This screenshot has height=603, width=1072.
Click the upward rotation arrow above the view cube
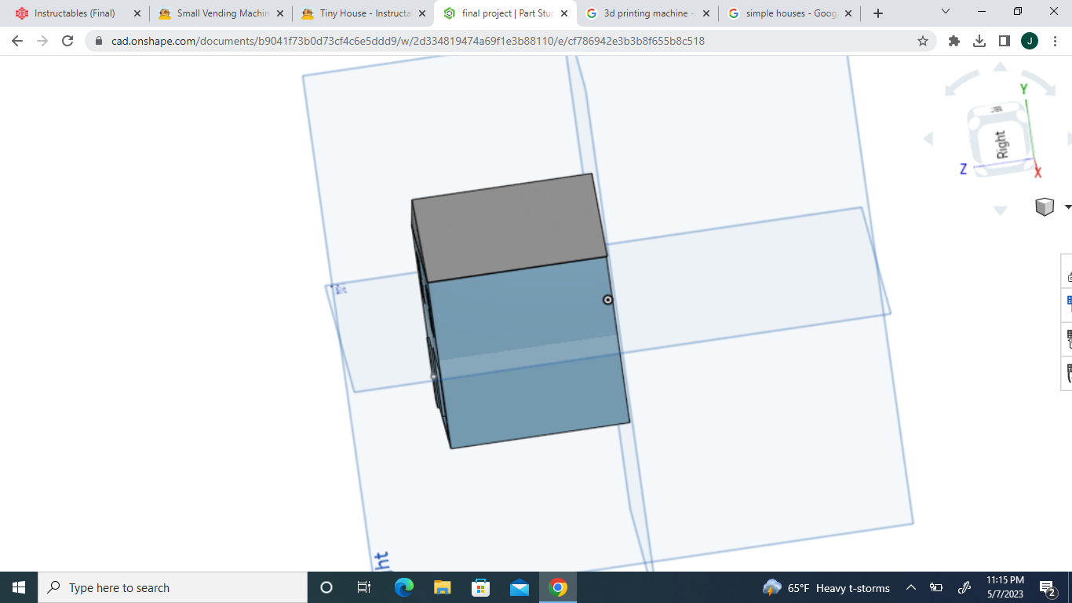coord(999,68)
